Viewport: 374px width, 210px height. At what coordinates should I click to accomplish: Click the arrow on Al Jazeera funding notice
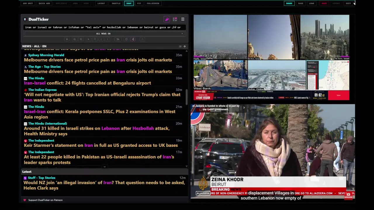(244, 108)
